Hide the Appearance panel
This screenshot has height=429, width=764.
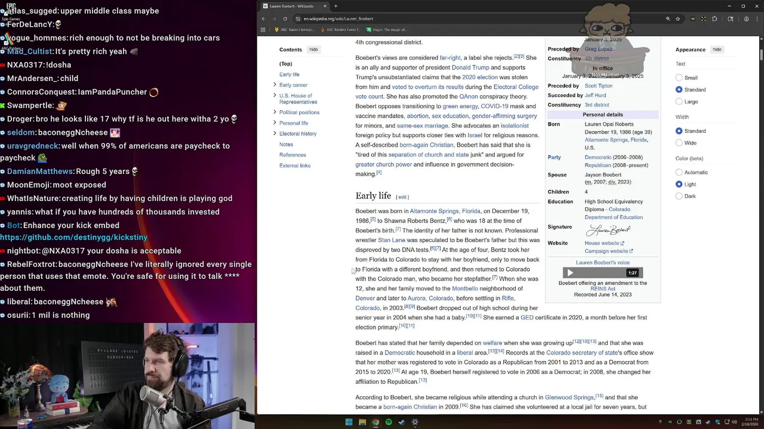pos(717,49)
